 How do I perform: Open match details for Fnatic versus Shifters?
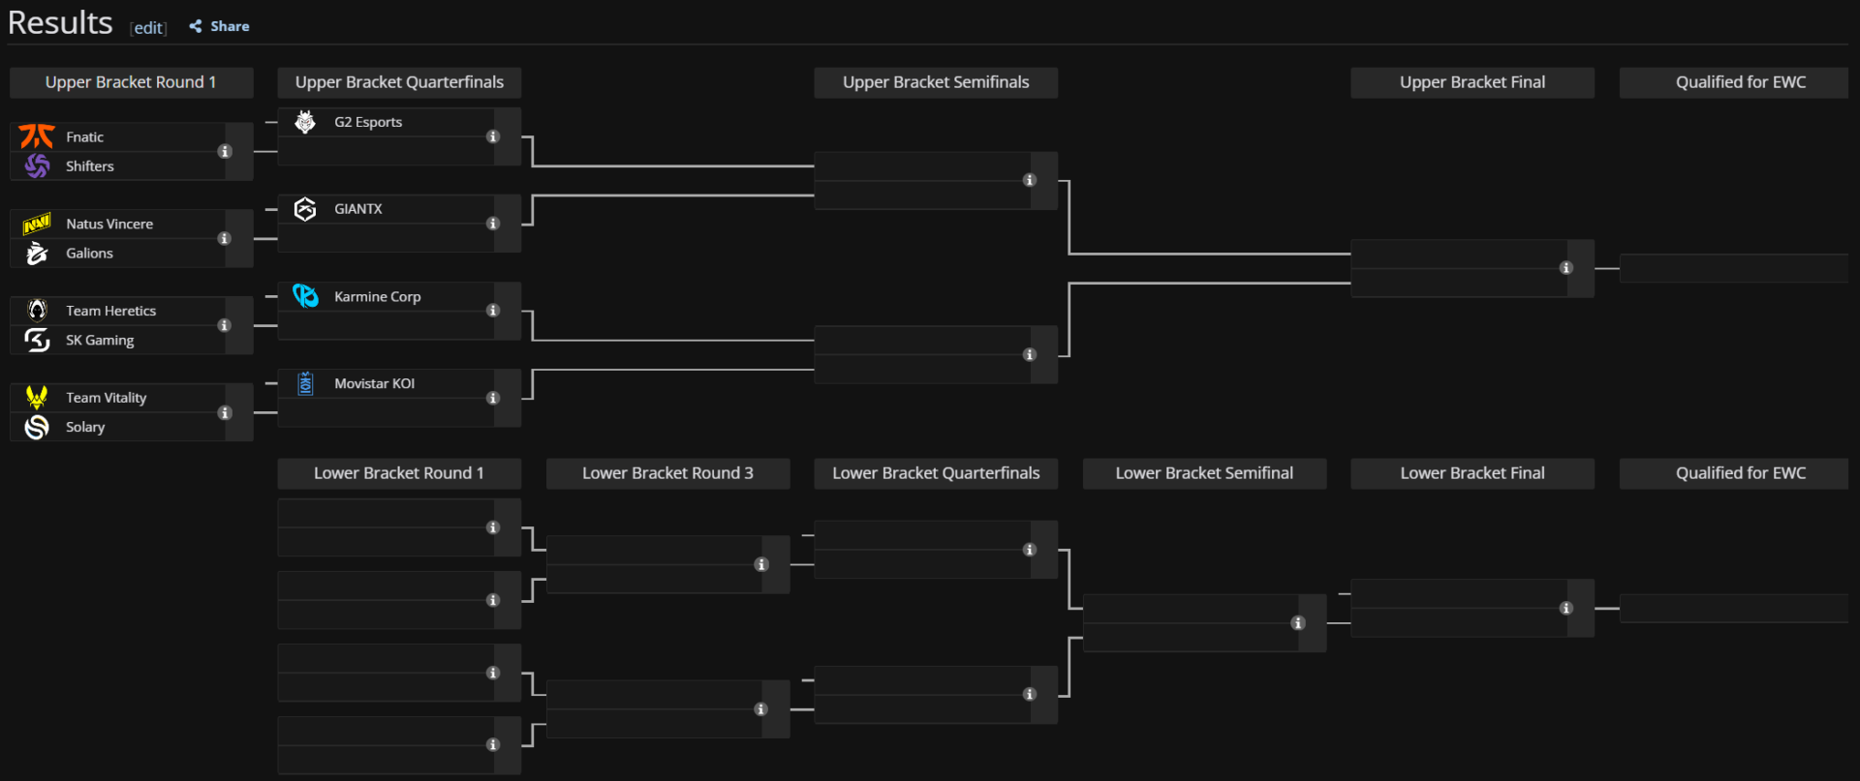tap(225, 151)
